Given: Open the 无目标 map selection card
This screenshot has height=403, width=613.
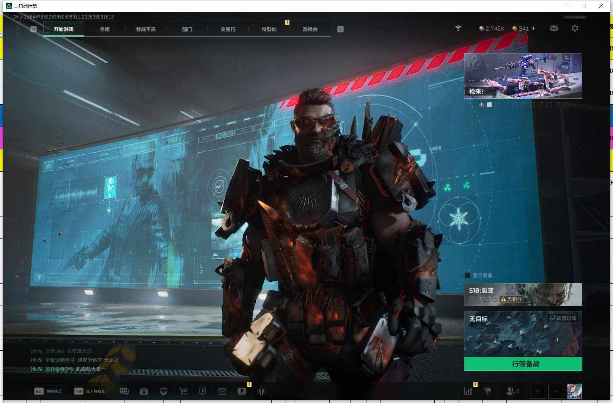Looking at the screenshot, I should point(523,334).
